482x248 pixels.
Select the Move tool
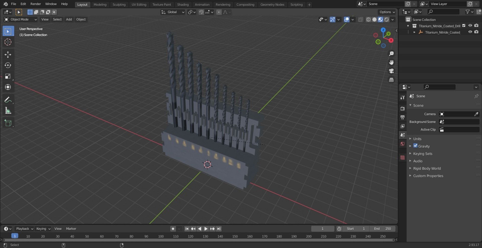(x=8, y=55)
